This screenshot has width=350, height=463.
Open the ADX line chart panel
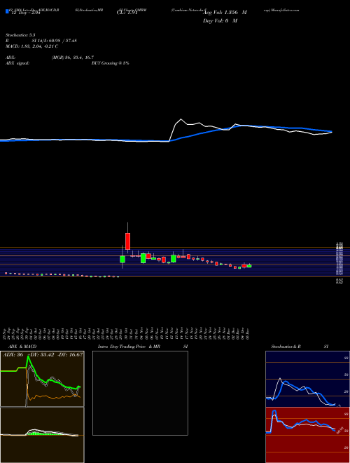pos(42,379)
